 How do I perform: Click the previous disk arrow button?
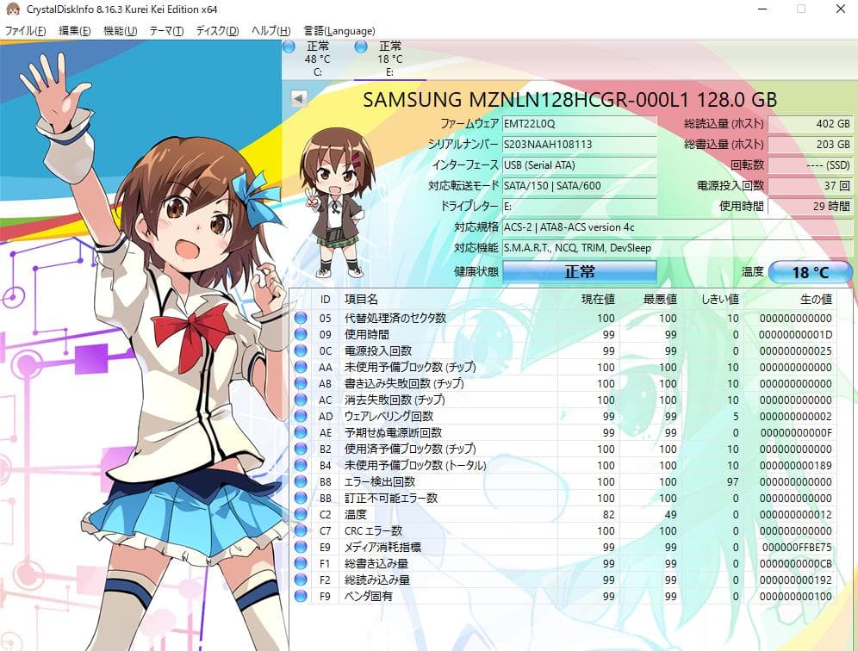tap(299, 99)
